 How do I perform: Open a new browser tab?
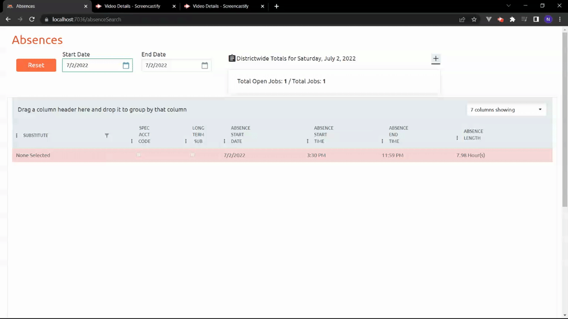pos(276,6)
